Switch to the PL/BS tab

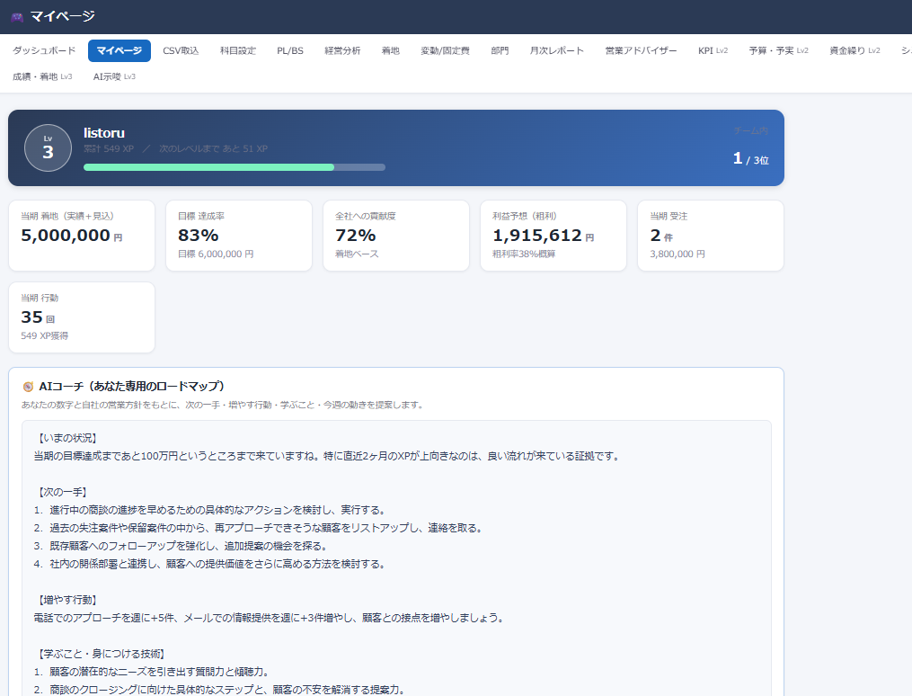pyautogui.click(x=290, y=50)
